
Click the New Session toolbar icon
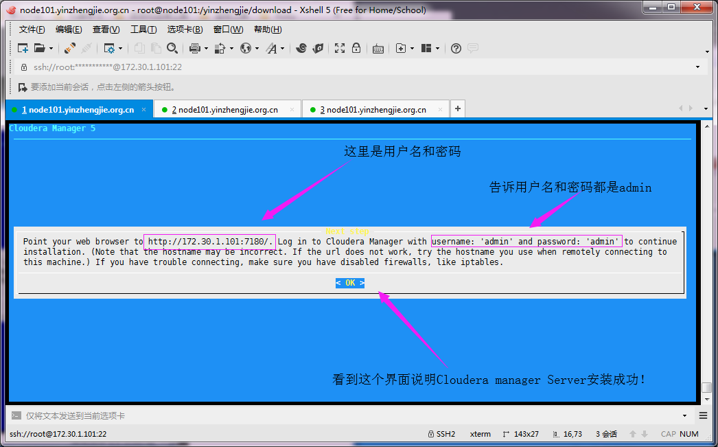pyautogui.click(x=23, y=48)
